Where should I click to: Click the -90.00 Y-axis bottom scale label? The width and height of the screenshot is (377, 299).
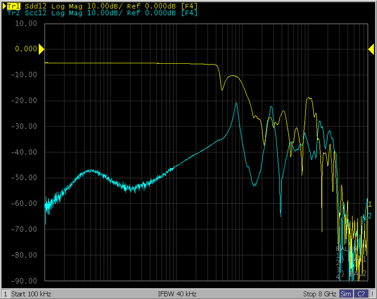pyautogui.click(x=26, y=281)
